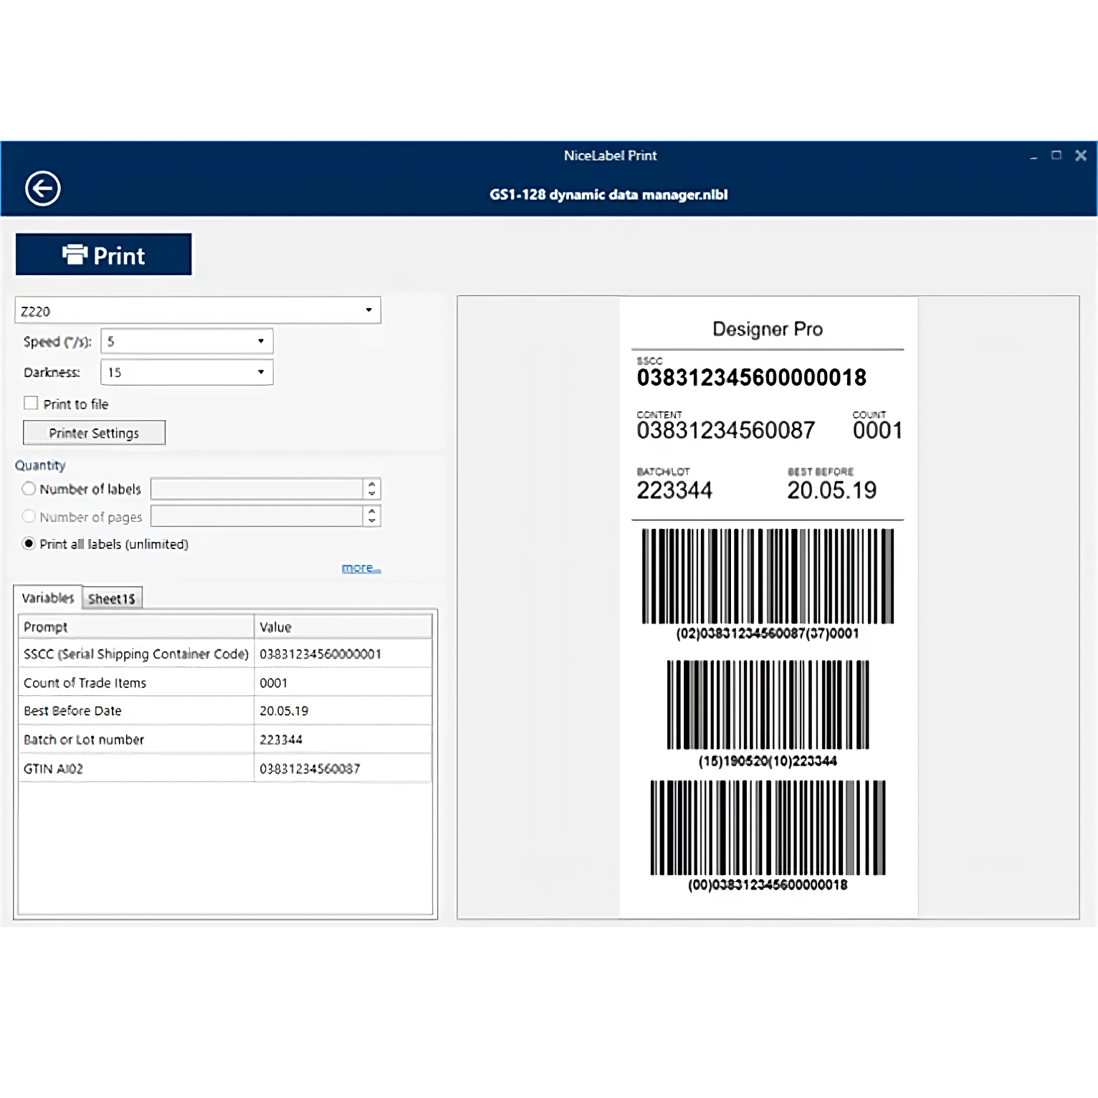Select Number of labels radio option
This screenshot has height=1098, width=1098.
pyautogui.click(x=29, y=489)
